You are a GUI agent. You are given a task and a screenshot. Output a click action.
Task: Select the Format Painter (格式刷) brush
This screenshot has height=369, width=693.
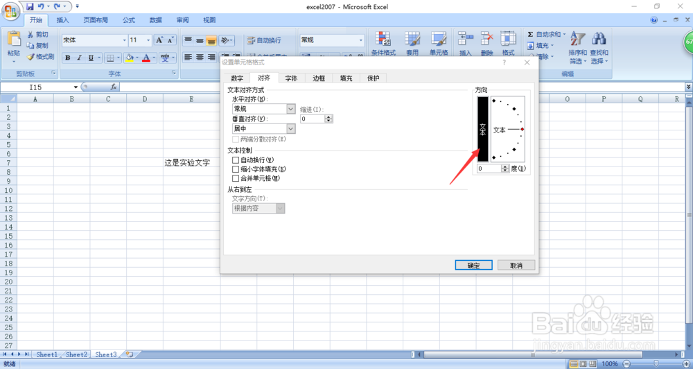point(30,57)
